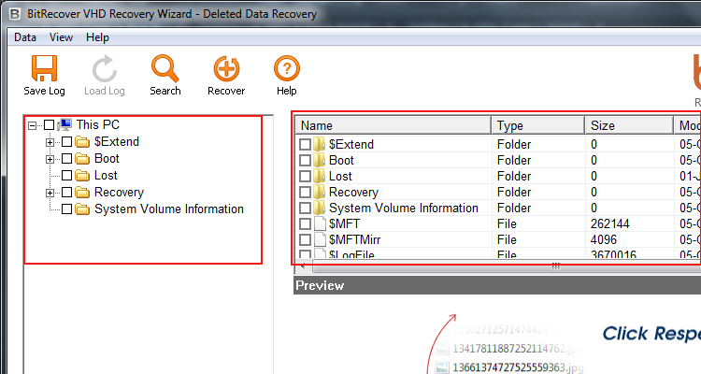
Task: Check the Lost row checkbox in file list
Action: 305,176
